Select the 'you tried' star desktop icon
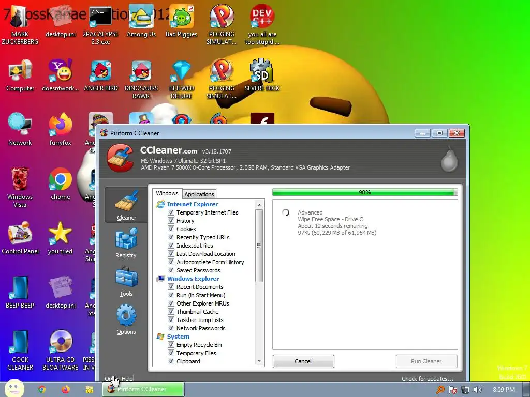This screenshot has width=530, height=397. [60, 238]
